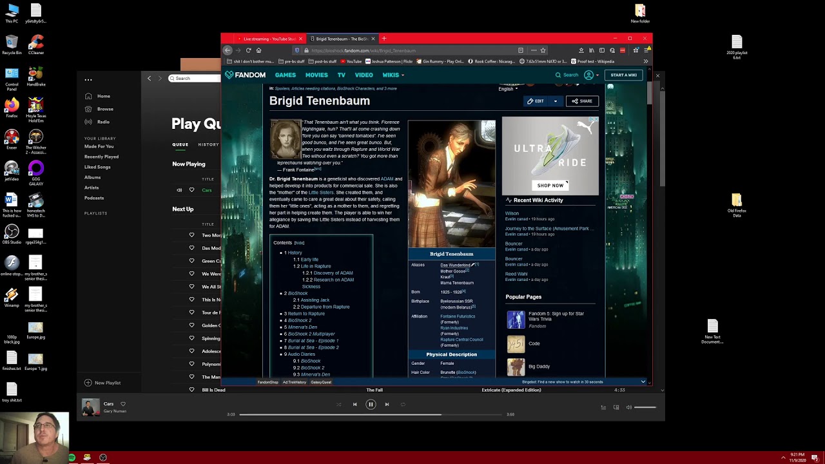Screen dimensions: 825x464
Task: Open Little Sisters article link
Action: pyautogui.click(x=321, y=192)
